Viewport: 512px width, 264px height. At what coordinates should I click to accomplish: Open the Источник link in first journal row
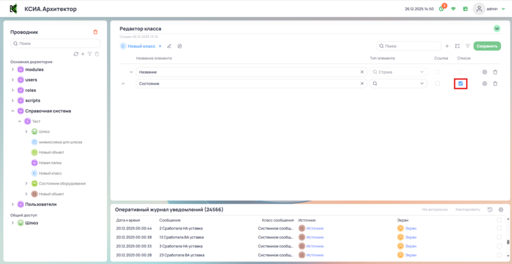pos(315,228)
